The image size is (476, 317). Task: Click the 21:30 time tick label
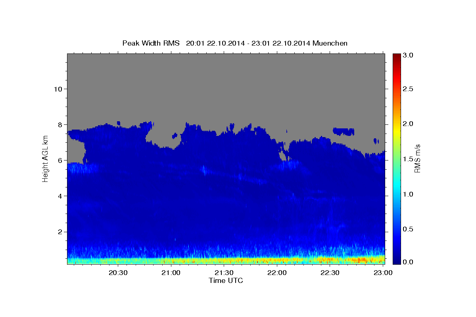tap(224, 273)
